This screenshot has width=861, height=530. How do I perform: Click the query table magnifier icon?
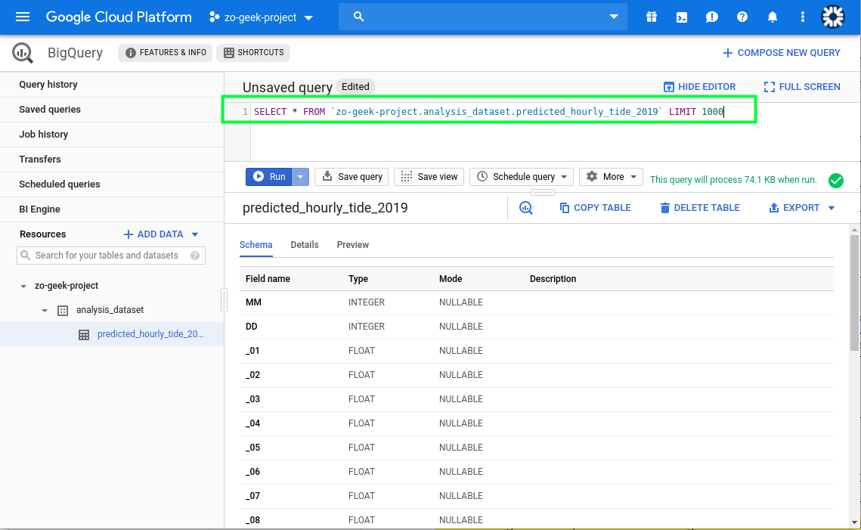[x=526, y=208]
